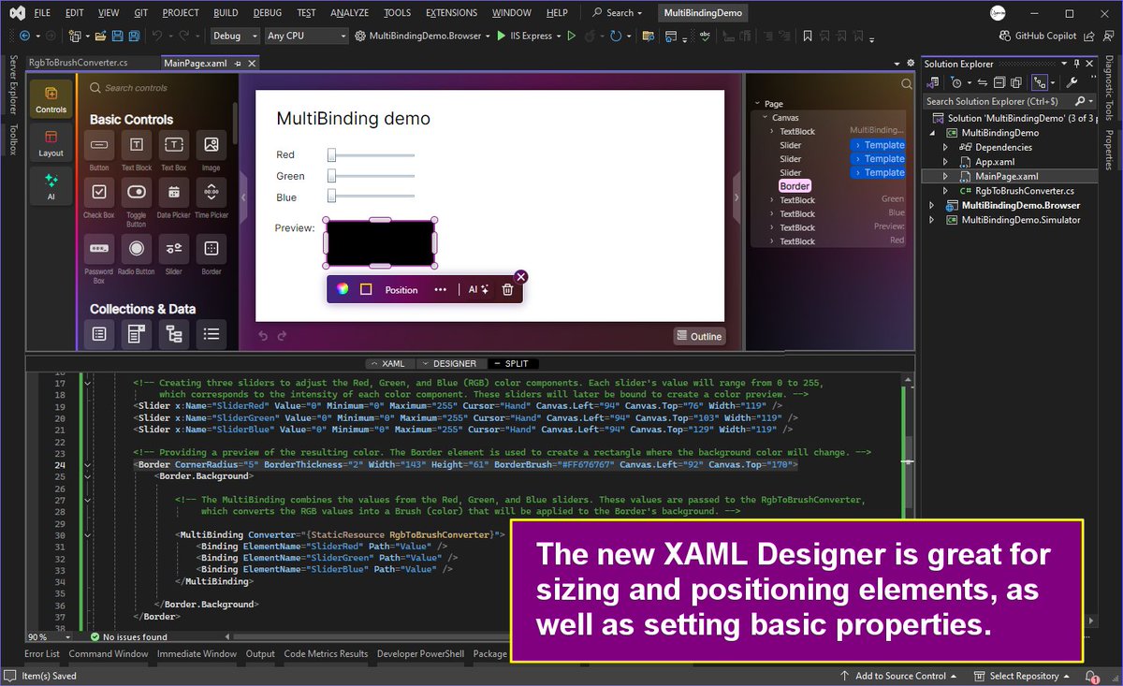Screen dimensions: 1123x686
Task: Open the AI sidebar panel
Action: click(x=51, y=186)
